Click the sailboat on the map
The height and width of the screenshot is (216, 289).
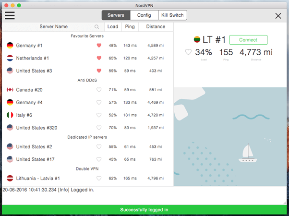click(248, 153)
